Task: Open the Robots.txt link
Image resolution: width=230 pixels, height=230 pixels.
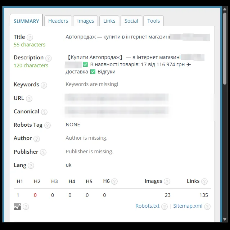Action: pyautogui.click(x=148, y=206)
